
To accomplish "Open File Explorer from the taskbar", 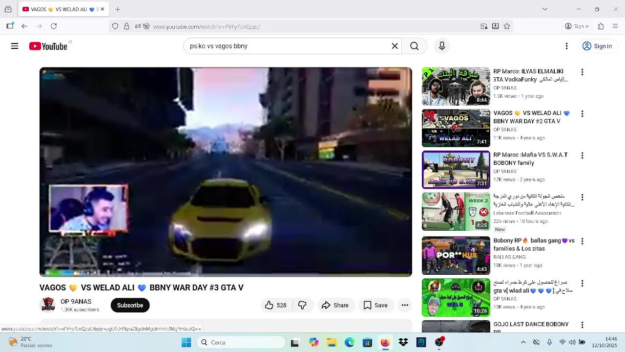I will [331, 343].
